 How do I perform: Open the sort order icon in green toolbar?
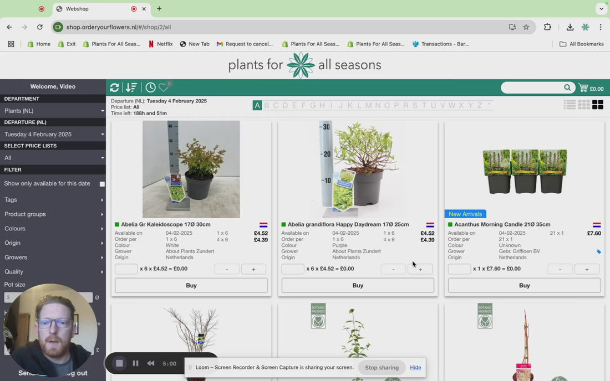131,87
